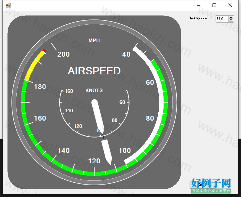This screenshot has height=197, width=241.
Task: Click the outer 120 MPH number at bottom
Action: pos(94,161)
